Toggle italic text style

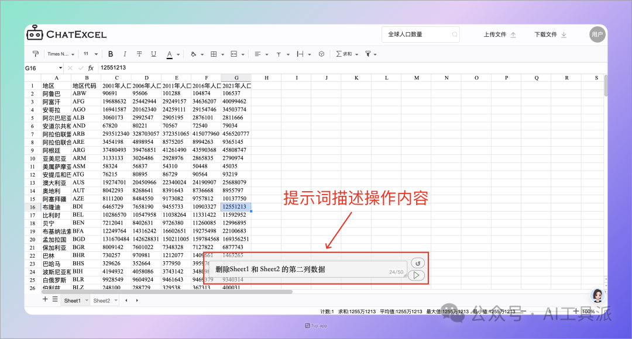(x=125, y=54)
